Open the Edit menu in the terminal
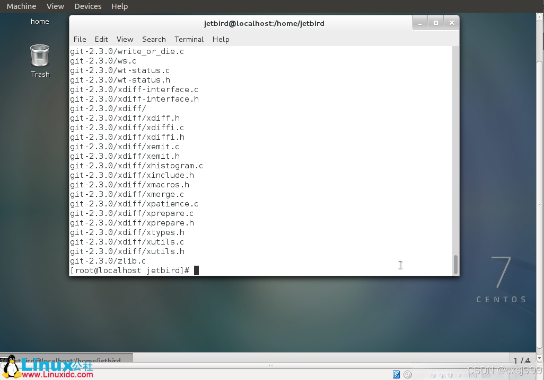544x380 pixels. (x=101, y=39)
